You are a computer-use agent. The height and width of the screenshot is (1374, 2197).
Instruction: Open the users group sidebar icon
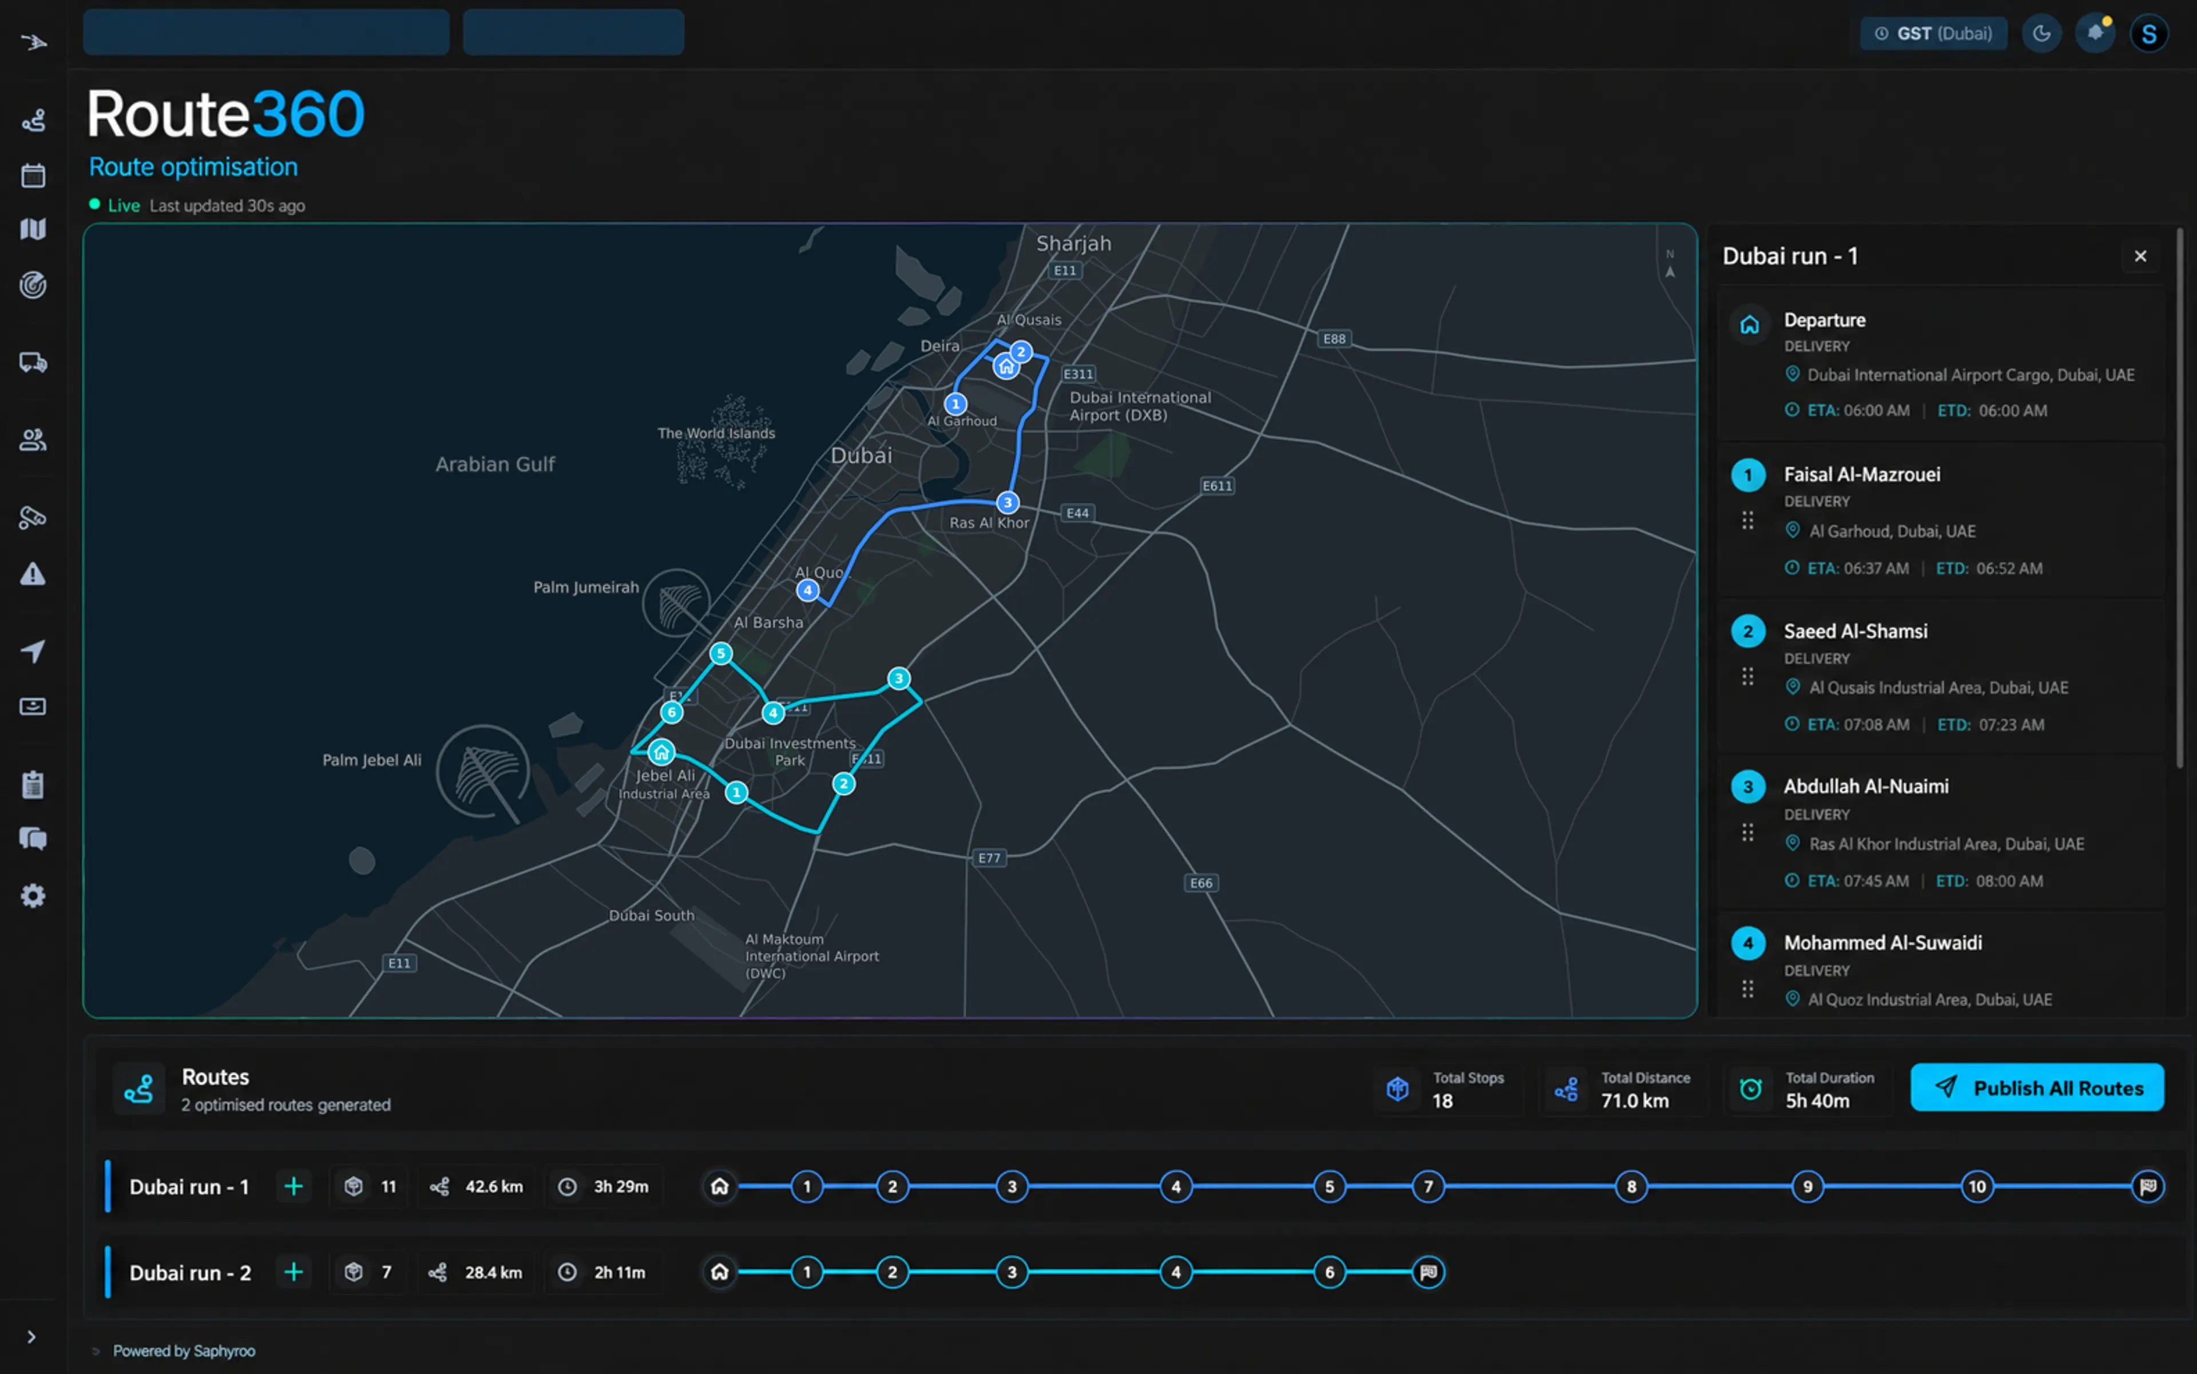(34, 440)
